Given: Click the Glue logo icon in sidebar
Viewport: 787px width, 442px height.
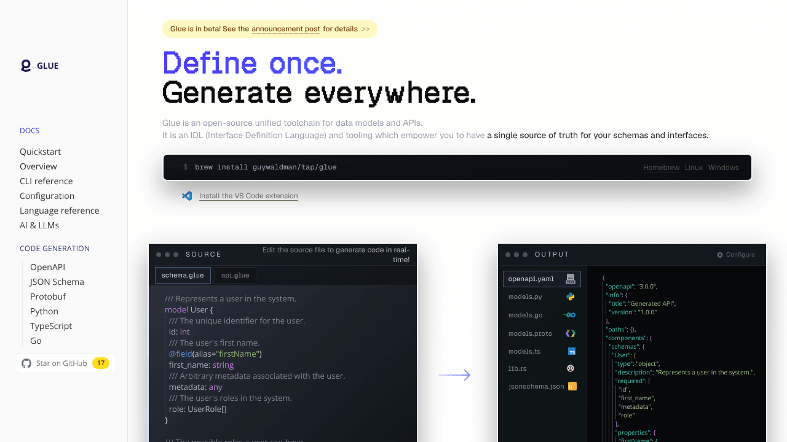Looking at the screenshot, I should [26, 66].
